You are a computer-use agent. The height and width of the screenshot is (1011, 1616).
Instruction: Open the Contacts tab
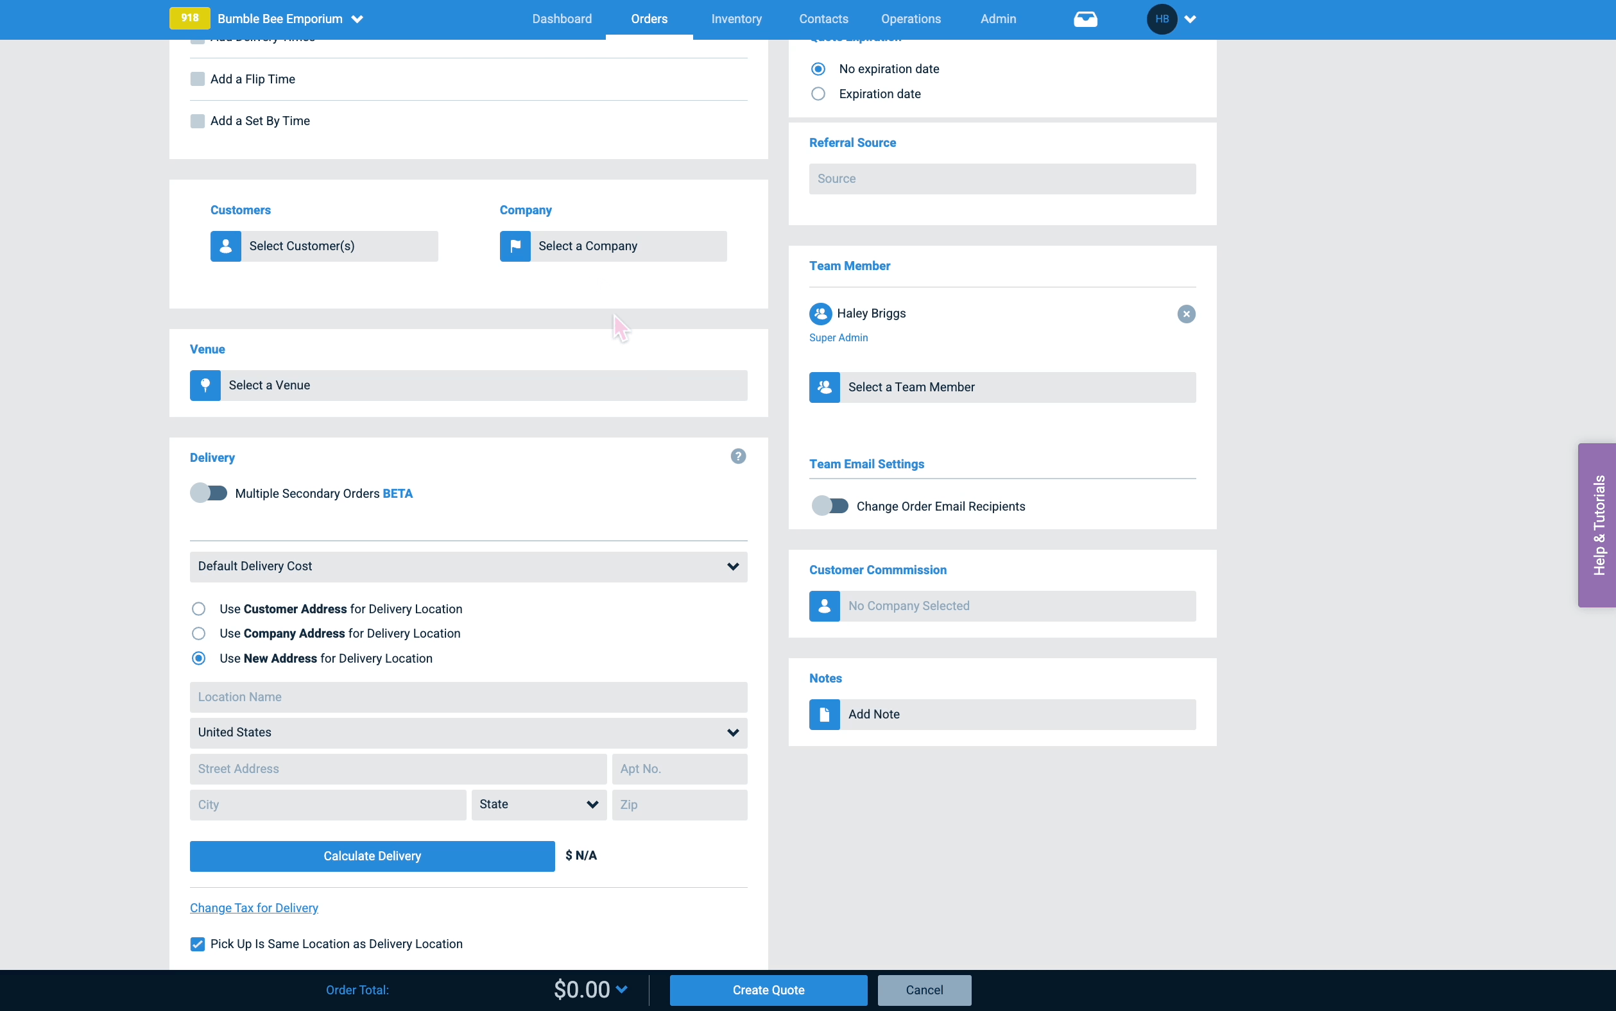click(x=823, y=19)
